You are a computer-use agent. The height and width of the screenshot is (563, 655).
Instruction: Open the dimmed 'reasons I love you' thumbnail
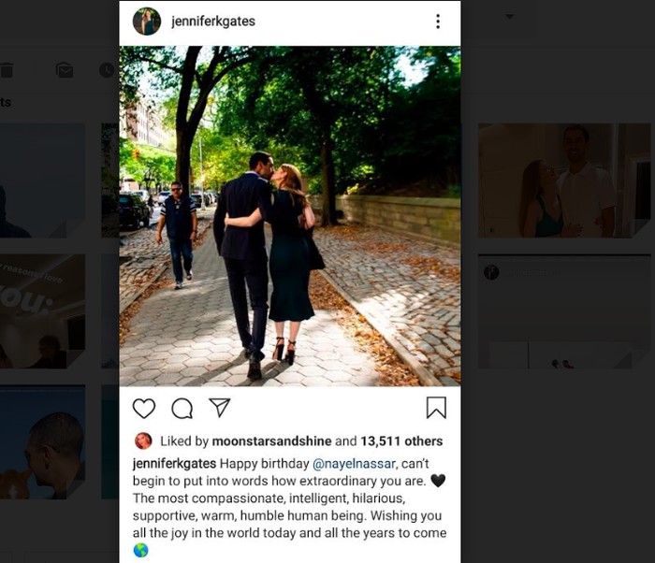[x=42, y=311]
